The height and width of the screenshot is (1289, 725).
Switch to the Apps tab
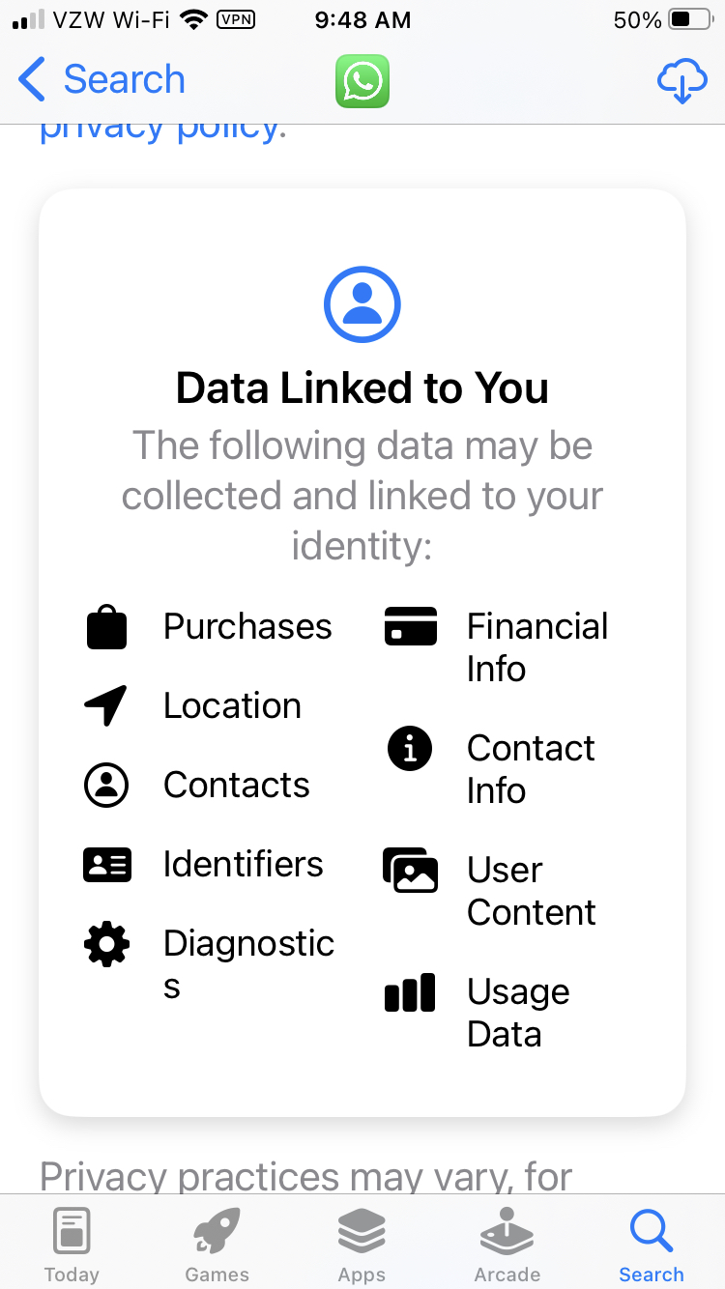point(362,1245)
